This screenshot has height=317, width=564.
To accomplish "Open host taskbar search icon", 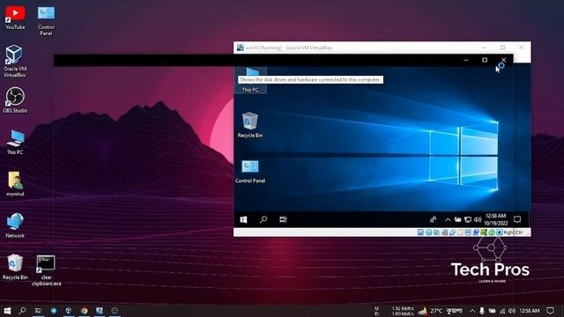I will click(x=22, y=311).
